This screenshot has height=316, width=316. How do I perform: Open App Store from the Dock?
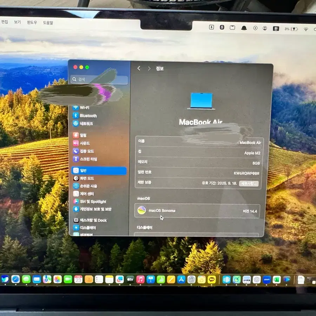pyautogui.click(x=181, y=279)
